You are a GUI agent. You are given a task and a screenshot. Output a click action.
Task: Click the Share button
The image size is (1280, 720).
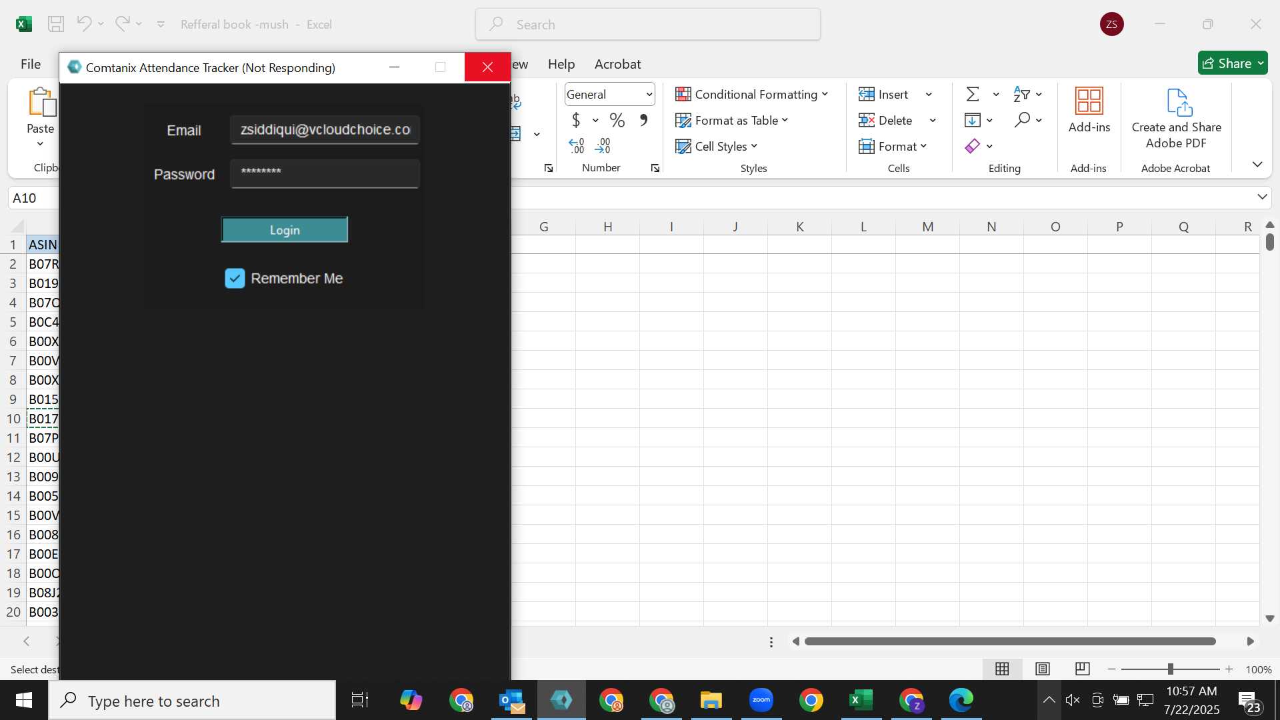tap(1233, 63)
